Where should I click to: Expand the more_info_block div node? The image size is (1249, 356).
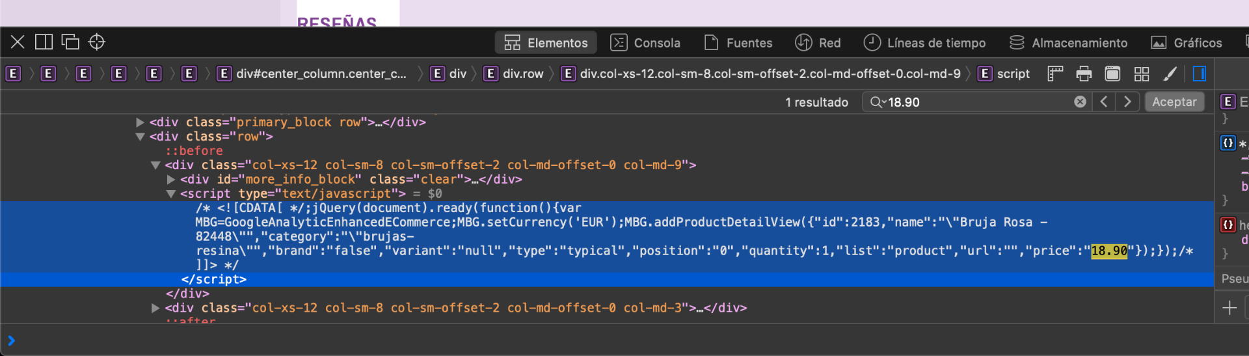coord(170,180)
